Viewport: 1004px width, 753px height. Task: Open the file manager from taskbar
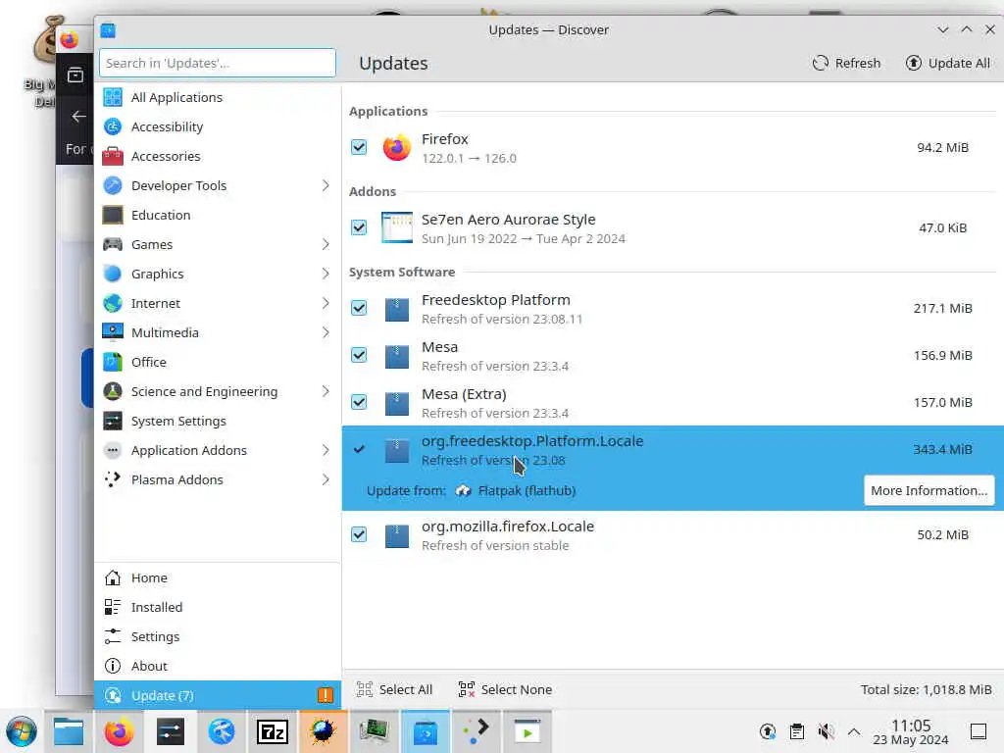click(x=69, y=731)
